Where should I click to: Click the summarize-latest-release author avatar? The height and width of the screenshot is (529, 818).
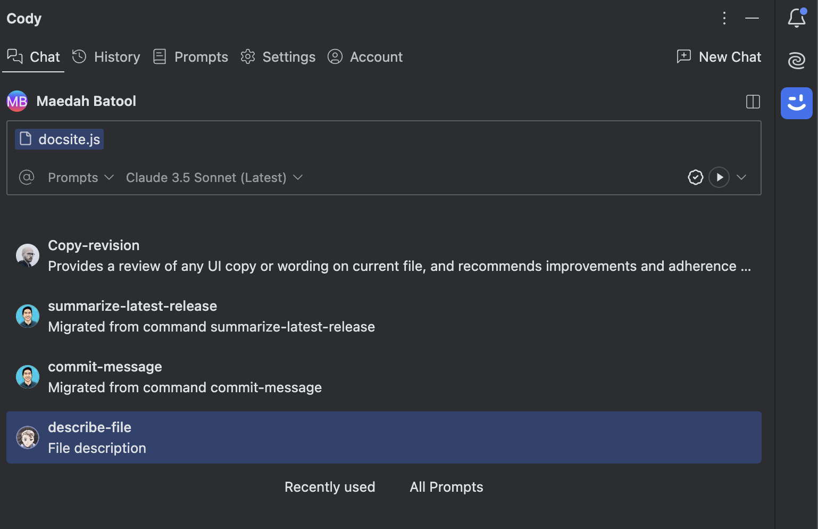pyautogui.click(x=28, y=316)
